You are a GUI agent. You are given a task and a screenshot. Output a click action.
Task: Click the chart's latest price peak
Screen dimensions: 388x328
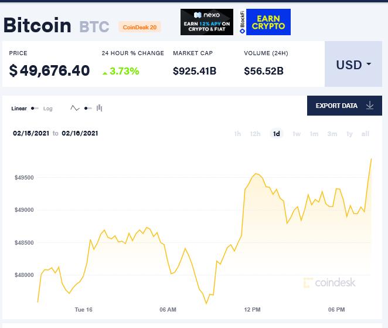[371, 159]
